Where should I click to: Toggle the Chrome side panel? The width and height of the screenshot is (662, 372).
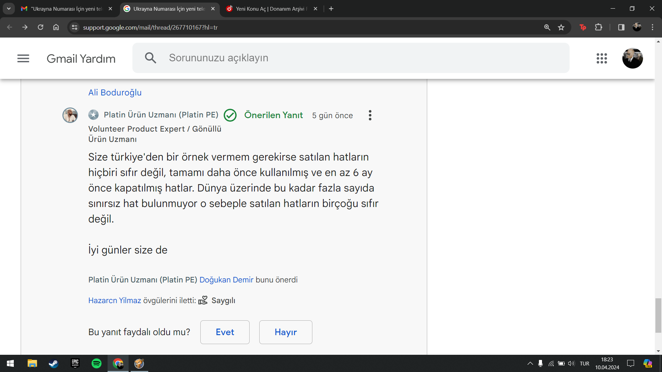(621, 28)
